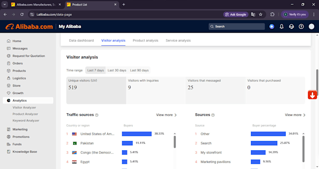Open the notifications bell
This screenshot has height=169, width=319.
coord(281,27)
